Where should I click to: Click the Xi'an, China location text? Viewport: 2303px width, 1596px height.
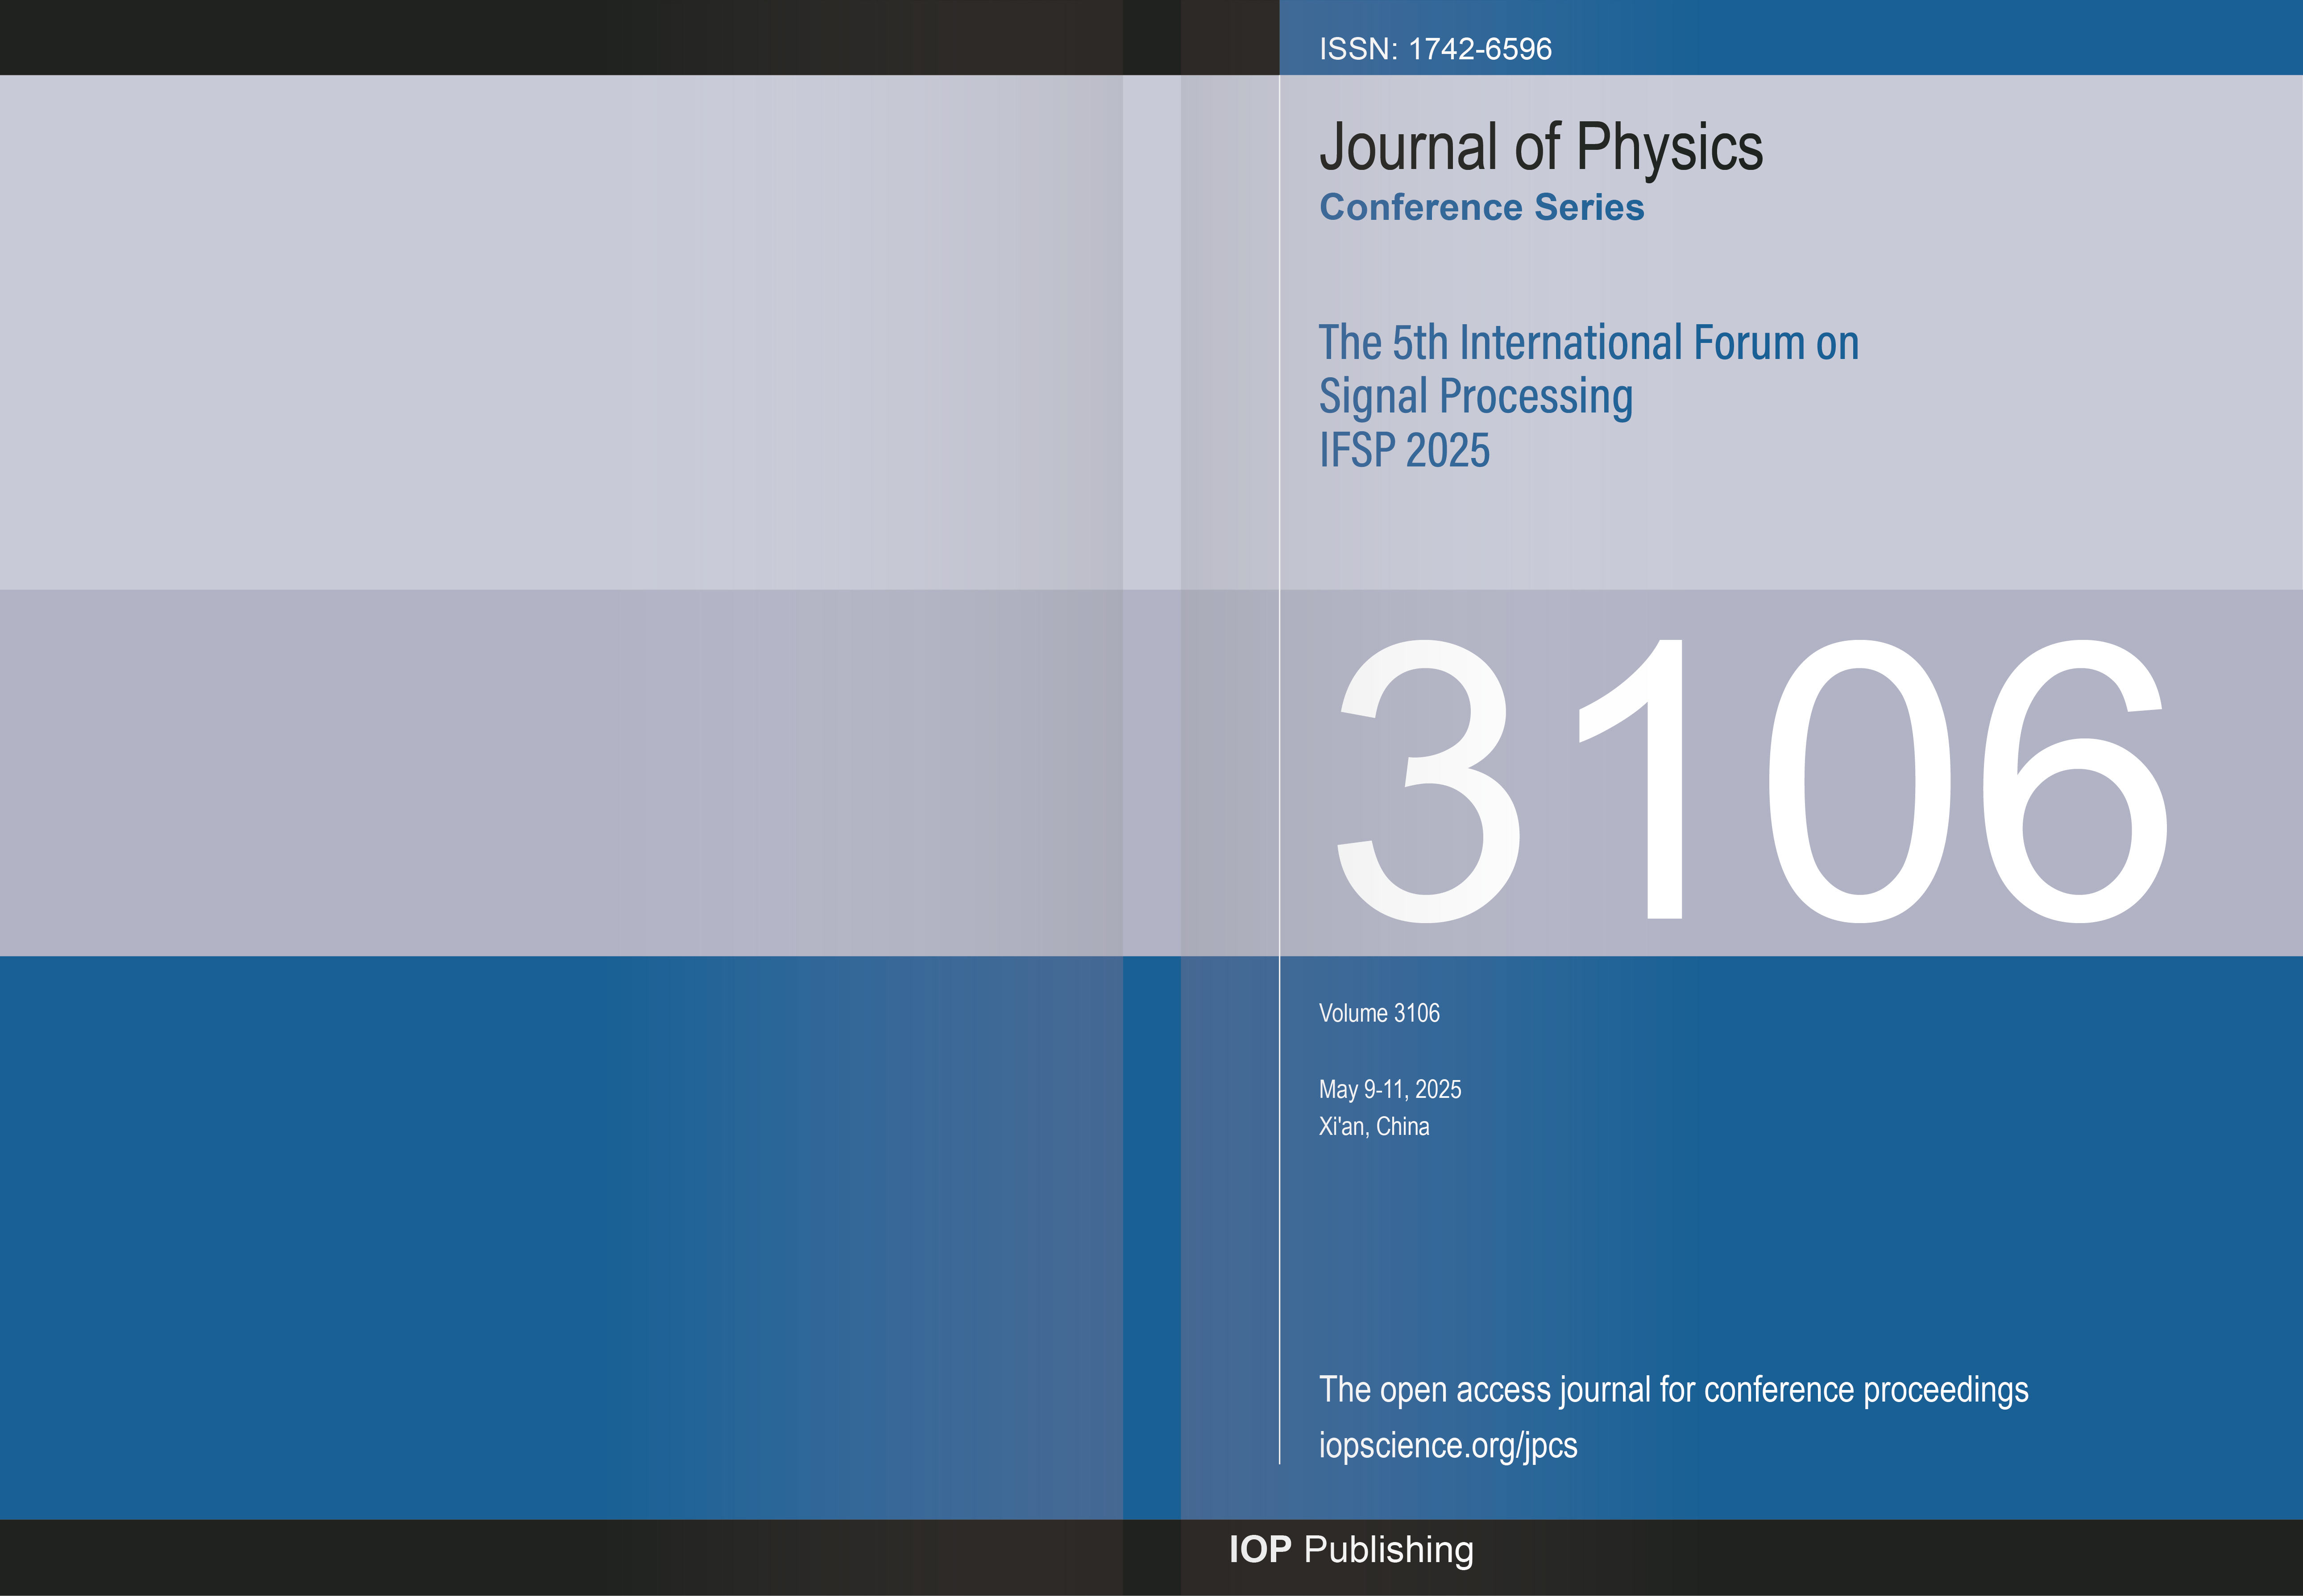pyautogui.click(x=1374, y=1127)
